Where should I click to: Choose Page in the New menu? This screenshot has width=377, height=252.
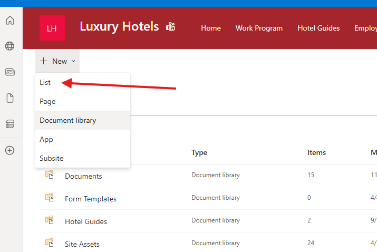(x=47, y=101)
